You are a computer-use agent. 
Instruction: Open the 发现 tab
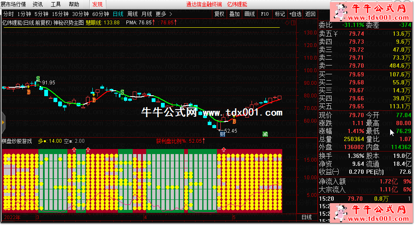point(97,4)
